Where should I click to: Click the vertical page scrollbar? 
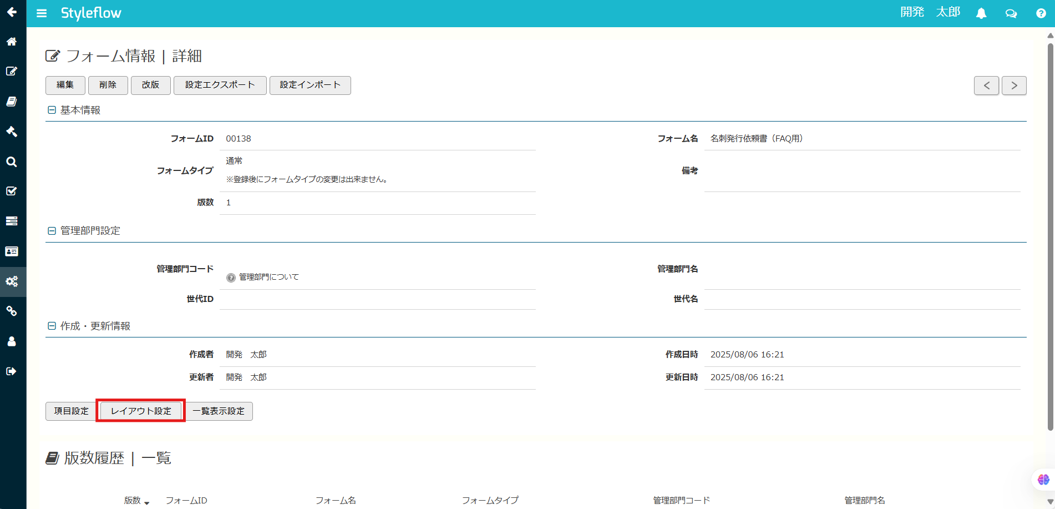(x=1050, y=237)
